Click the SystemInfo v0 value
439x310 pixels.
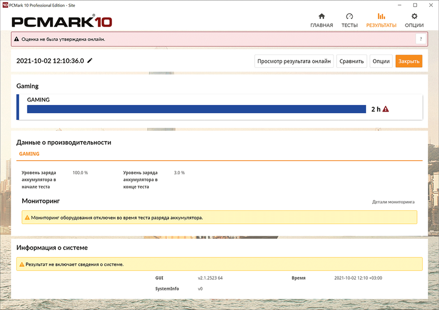click(x=200, y=288)
